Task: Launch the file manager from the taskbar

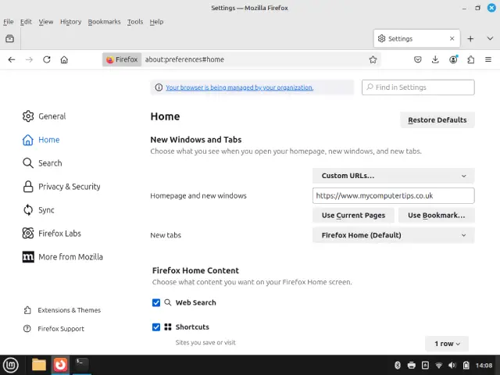Action: click(39, 365)
